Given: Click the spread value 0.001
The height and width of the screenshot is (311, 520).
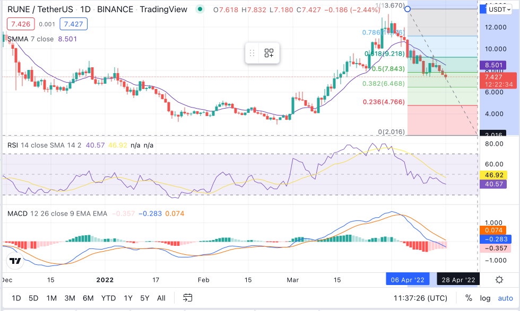Looking at the screenshot, I should point(47,24).
